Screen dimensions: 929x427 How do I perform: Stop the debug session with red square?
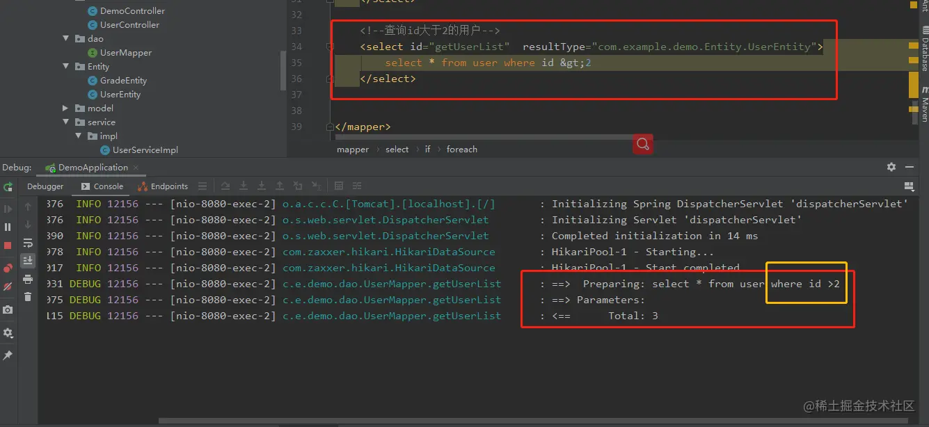(8, 245)
